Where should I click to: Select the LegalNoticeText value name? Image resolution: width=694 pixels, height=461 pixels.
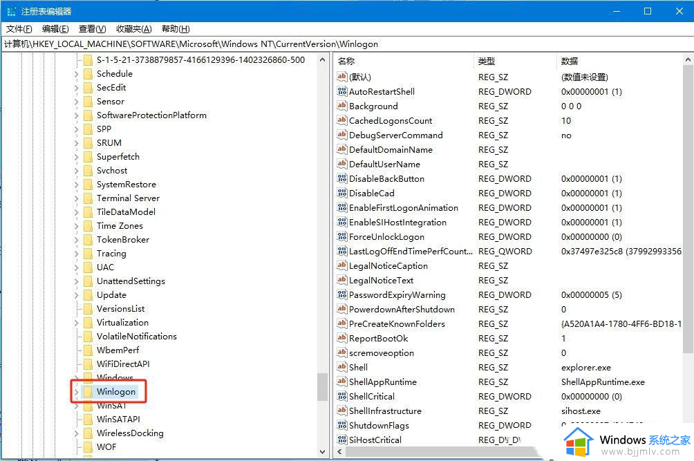(381, 281)
